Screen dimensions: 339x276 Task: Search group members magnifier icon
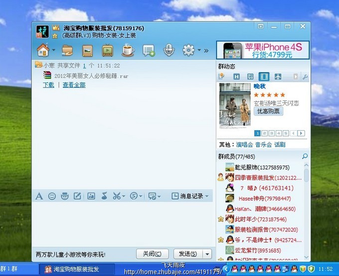click(x=305, y=156)
